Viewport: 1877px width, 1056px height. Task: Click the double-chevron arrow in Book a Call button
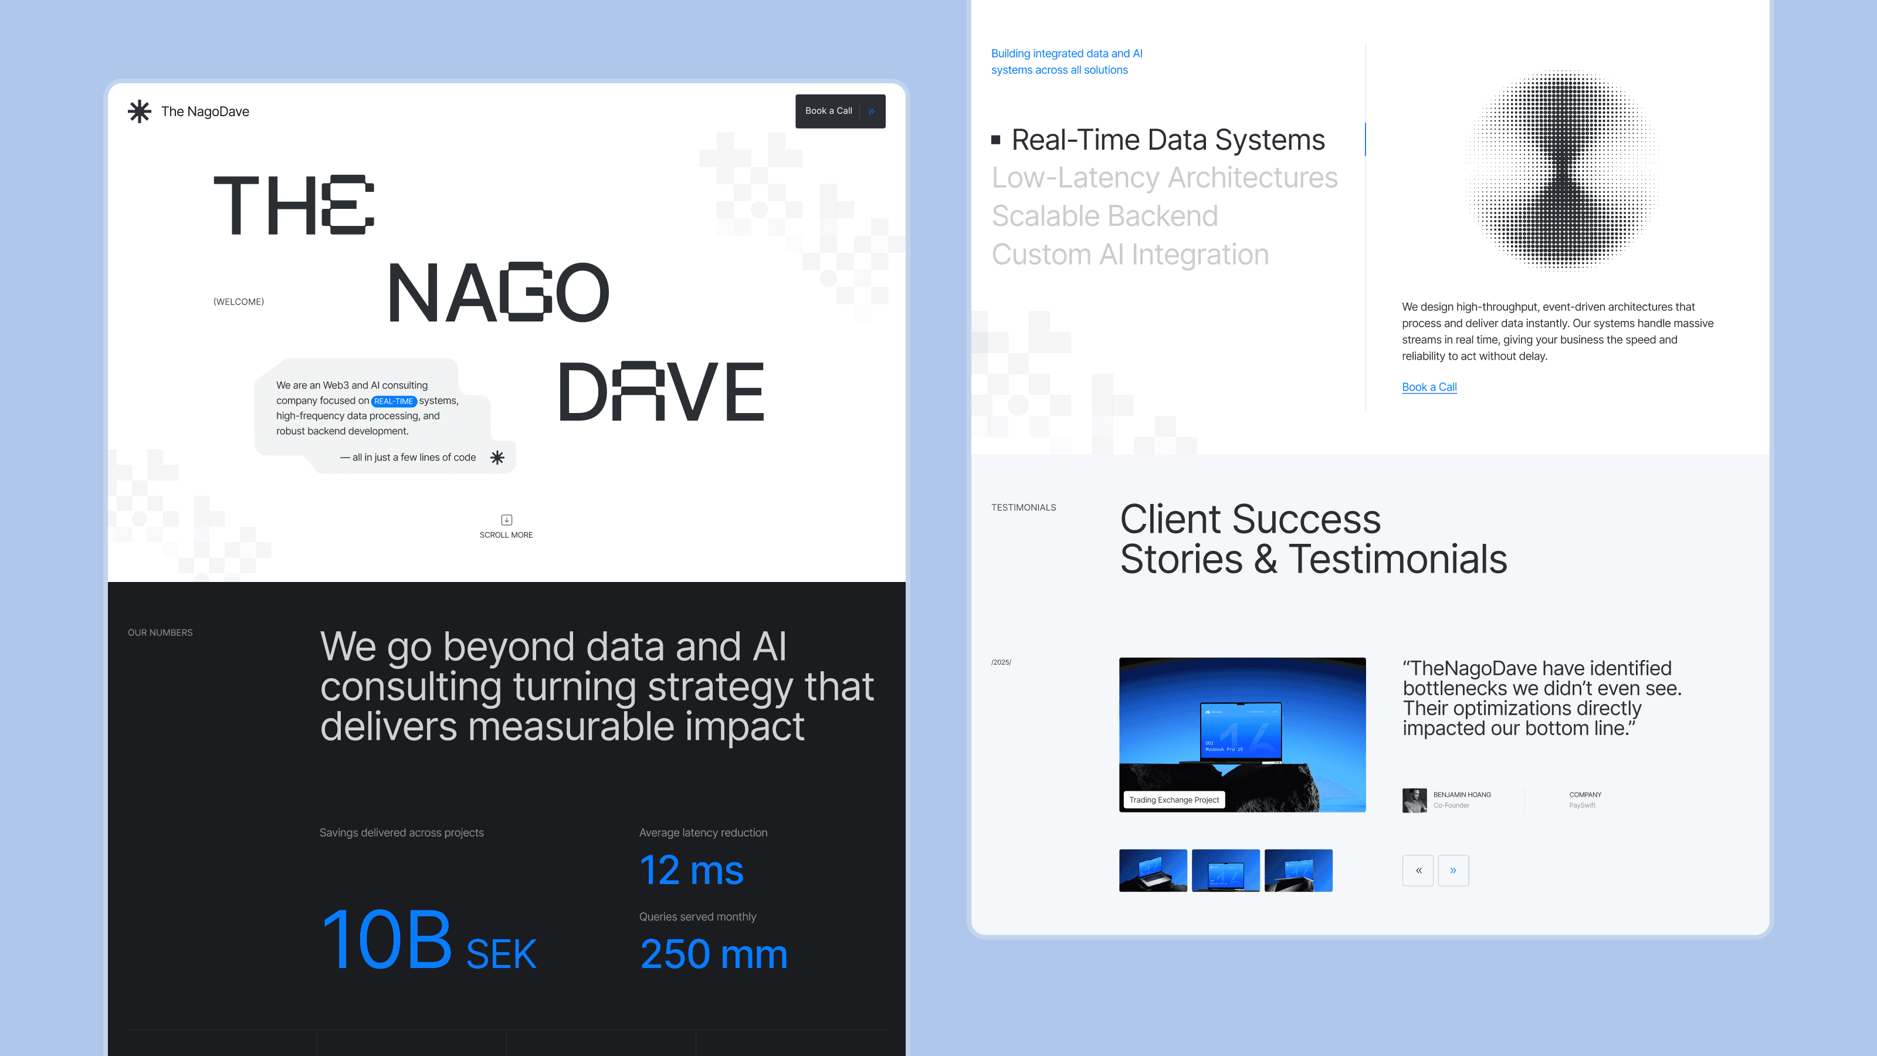(872, 111)
